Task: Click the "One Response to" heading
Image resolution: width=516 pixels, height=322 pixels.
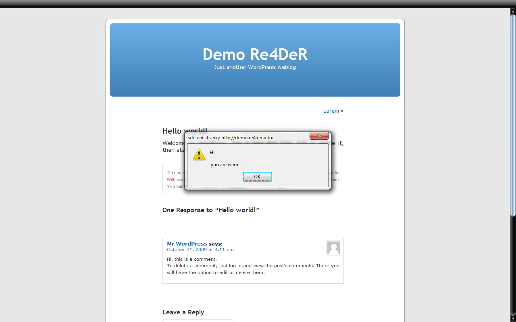Action: [211, 210]
